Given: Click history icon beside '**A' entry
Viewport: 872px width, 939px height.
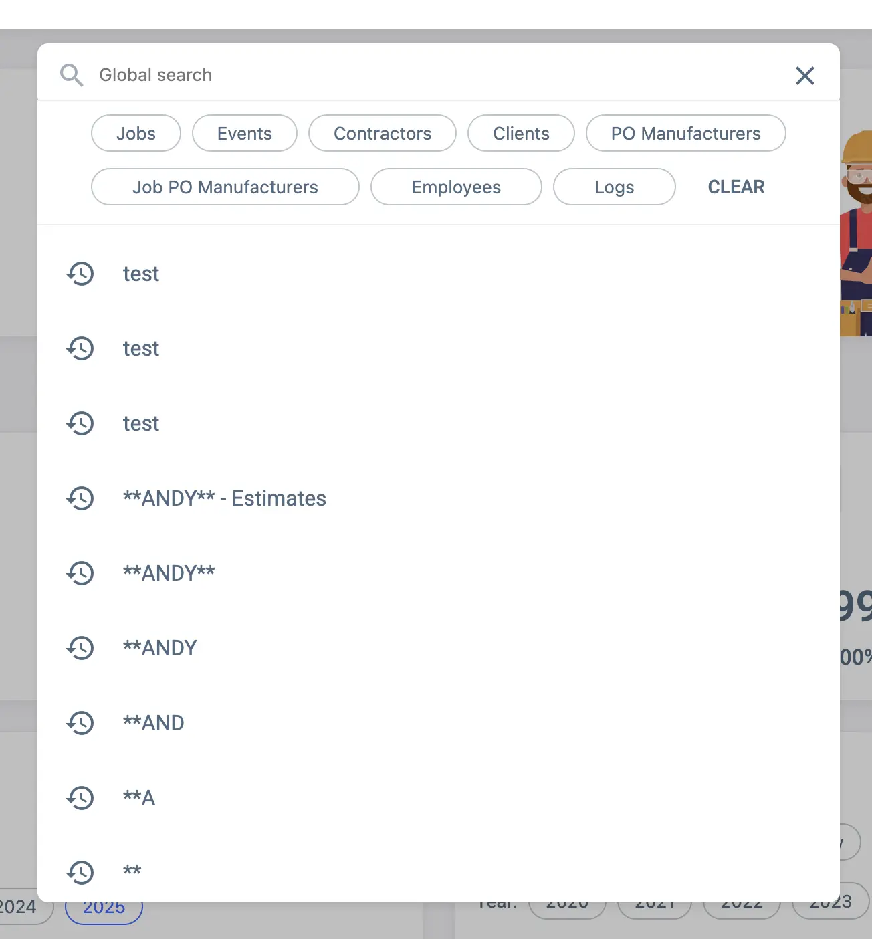Looking at the screenshot, I should pos(80,798).
